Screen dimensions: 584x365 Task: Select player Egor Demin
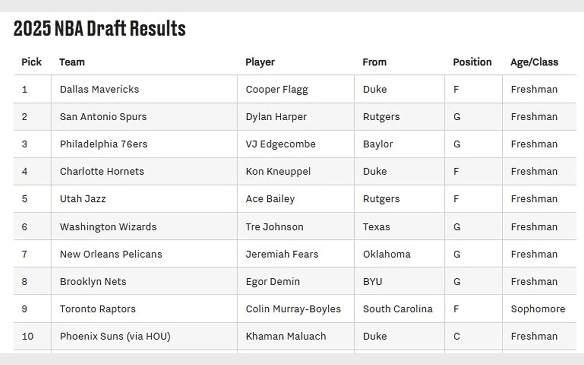coord(273,281)
